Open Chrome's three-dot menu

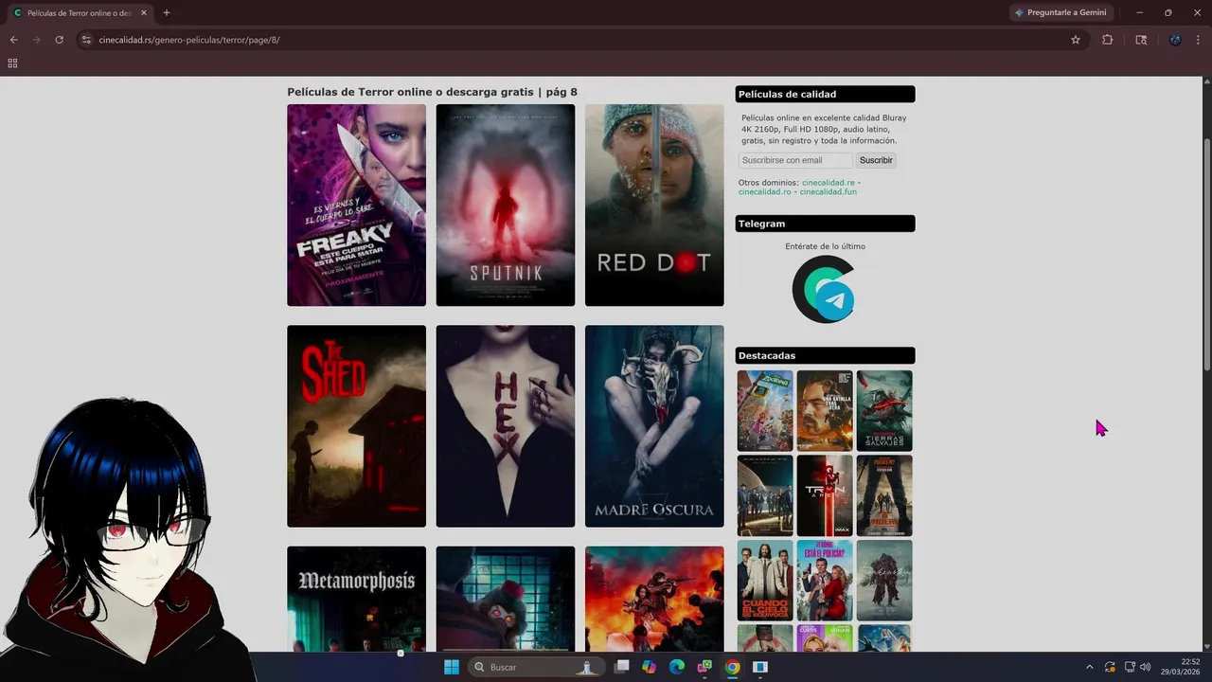[1199, 40]
